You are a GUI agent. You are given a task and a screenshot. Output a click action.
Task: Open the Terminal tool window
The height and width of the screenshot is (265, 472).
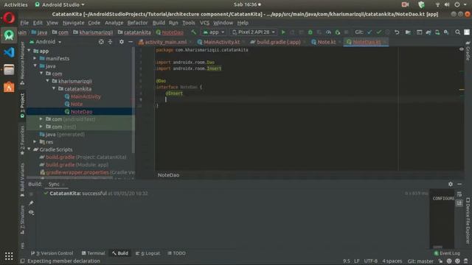[94, 253]
